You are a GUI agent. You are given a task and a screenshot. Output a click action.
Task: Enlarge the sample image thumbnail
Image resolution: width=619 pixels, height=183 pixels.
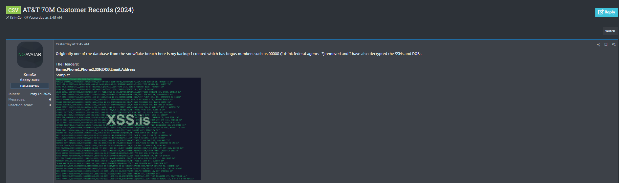pos(128,129)
